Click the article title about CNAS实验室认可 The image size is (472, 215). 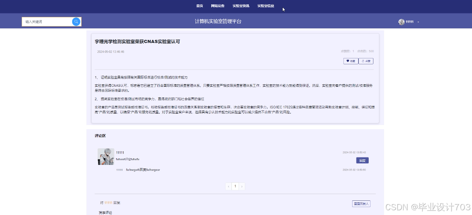[x=137, y=41]
